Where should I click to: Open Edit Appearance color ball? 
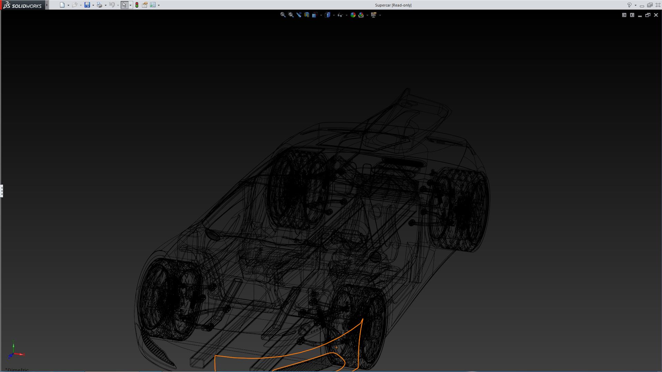353,15
